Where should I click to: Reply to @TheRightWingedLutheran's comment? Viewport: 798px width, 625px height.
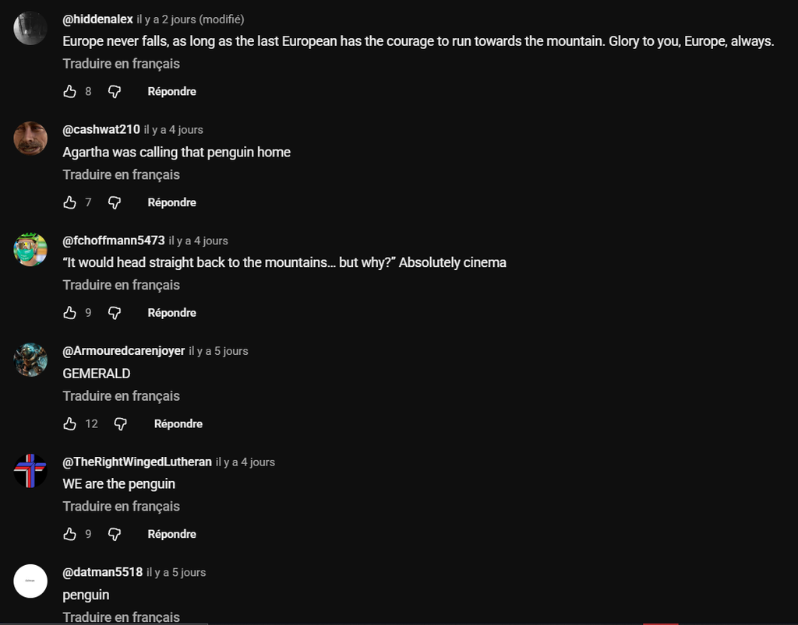(171, 535)
